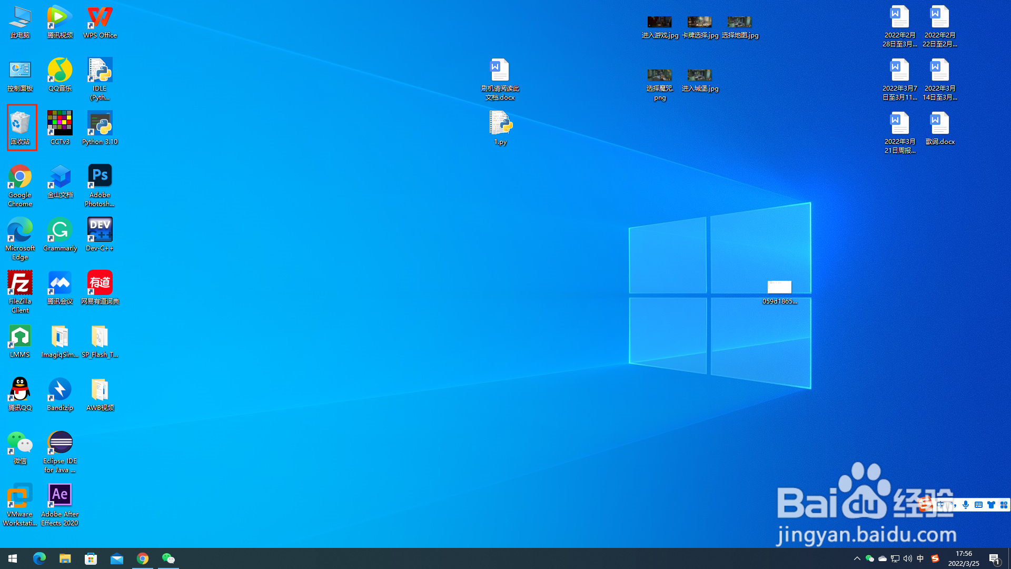1011x569 pixels.
Task: Select the QQ音乐 shortcut
Action: coord(60,75)
